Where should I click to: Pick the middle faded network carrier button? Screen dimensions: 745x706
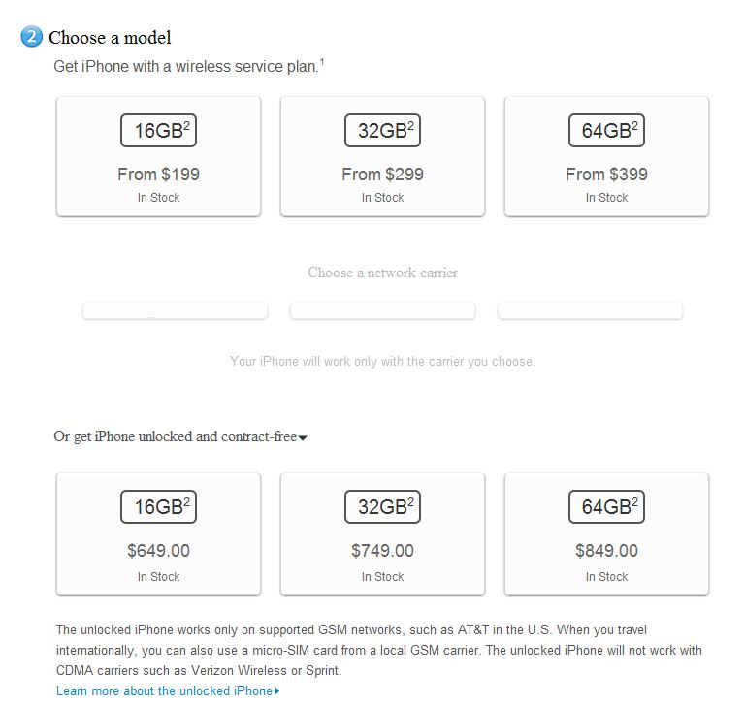(382, 310)
